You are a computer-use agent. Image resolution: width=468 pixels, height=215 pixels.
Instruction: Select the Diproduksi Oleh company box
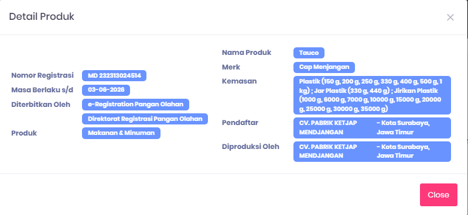372,151
